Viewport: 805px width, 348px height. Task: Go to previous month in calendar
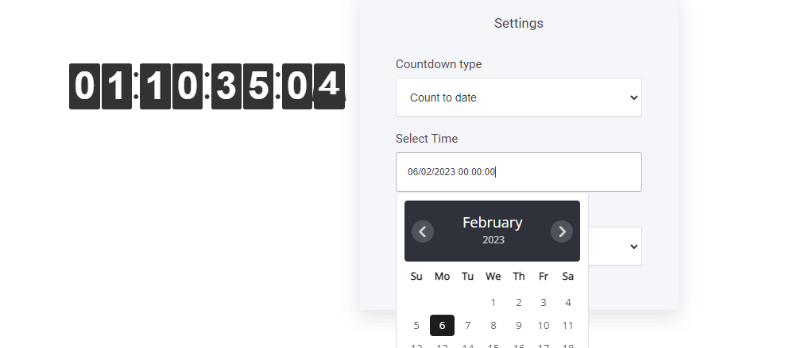pyautogui.click(x=423, y=231)
